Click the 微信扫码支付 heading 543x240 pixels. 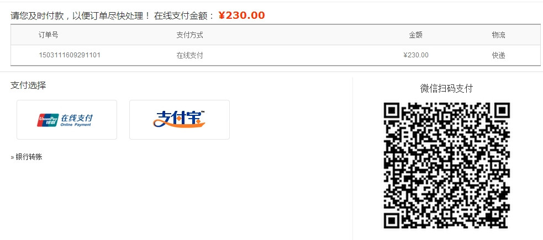click(x=446, y=88)
